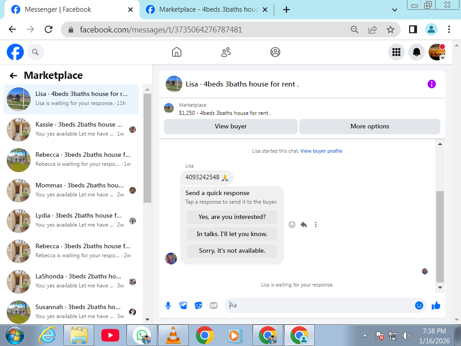
Task: Open the zoom magnifier icon in address bar
Action: (x=354, y=29)
